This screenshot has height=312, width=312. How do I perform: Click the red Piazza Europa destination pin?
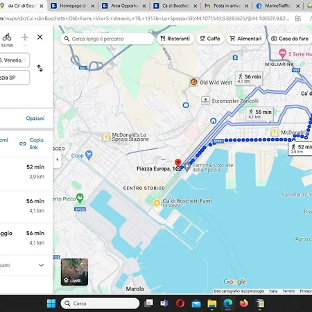177,163
